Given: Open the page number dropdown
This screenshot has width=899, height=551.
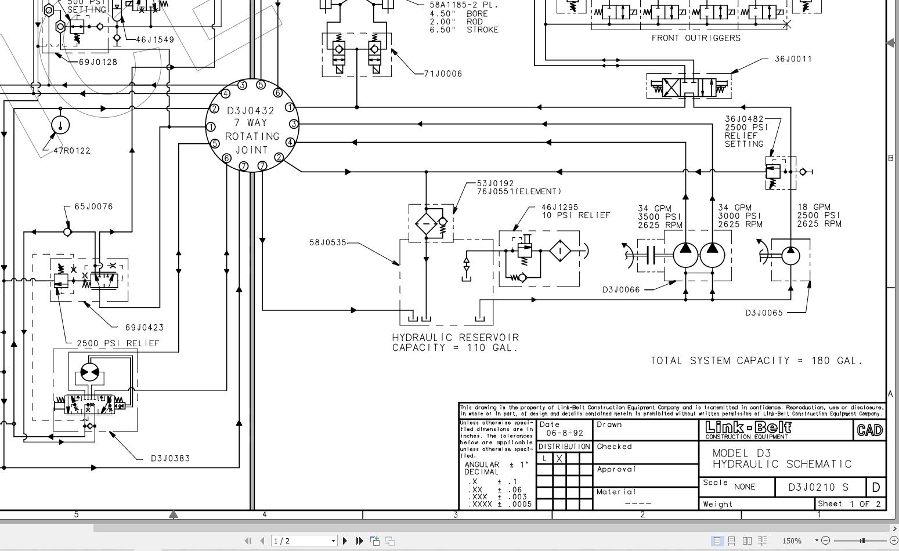Looking at the screenshot, I should (333, 541).
